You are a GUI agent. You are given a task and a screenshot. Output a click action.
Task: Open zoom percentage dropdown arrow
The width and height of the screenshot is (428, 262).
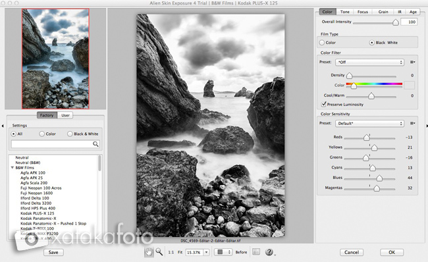pyautogui.click(x=206, y=252)
